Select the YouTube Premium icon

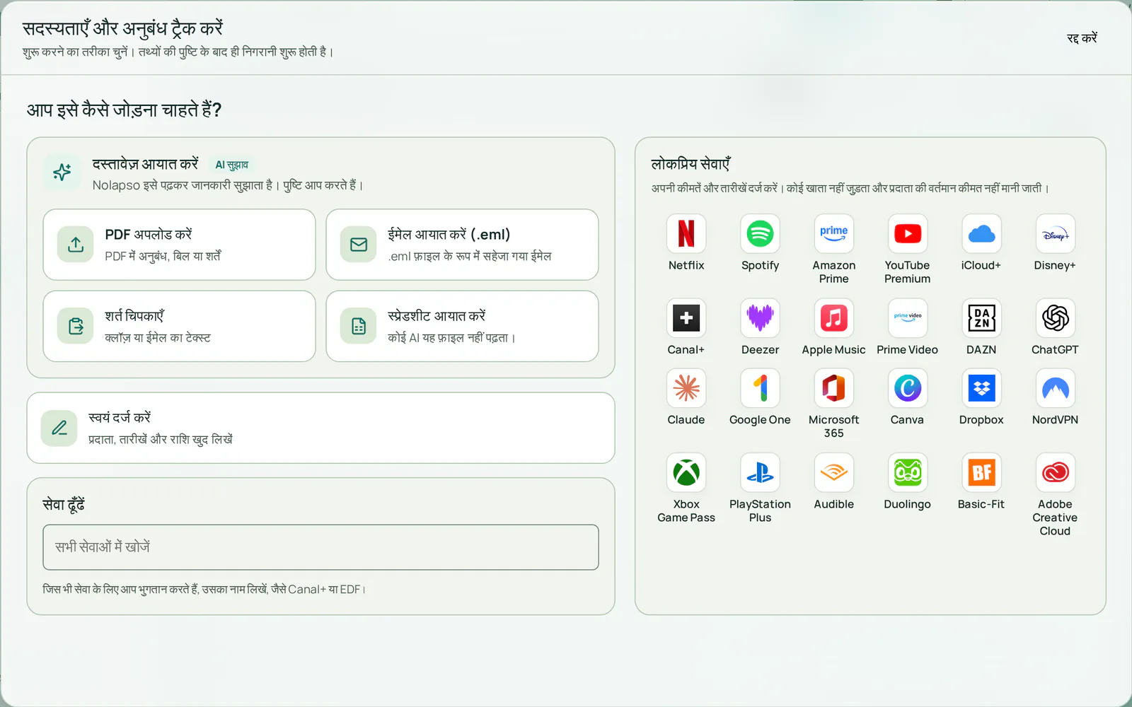tap(907, 233)
